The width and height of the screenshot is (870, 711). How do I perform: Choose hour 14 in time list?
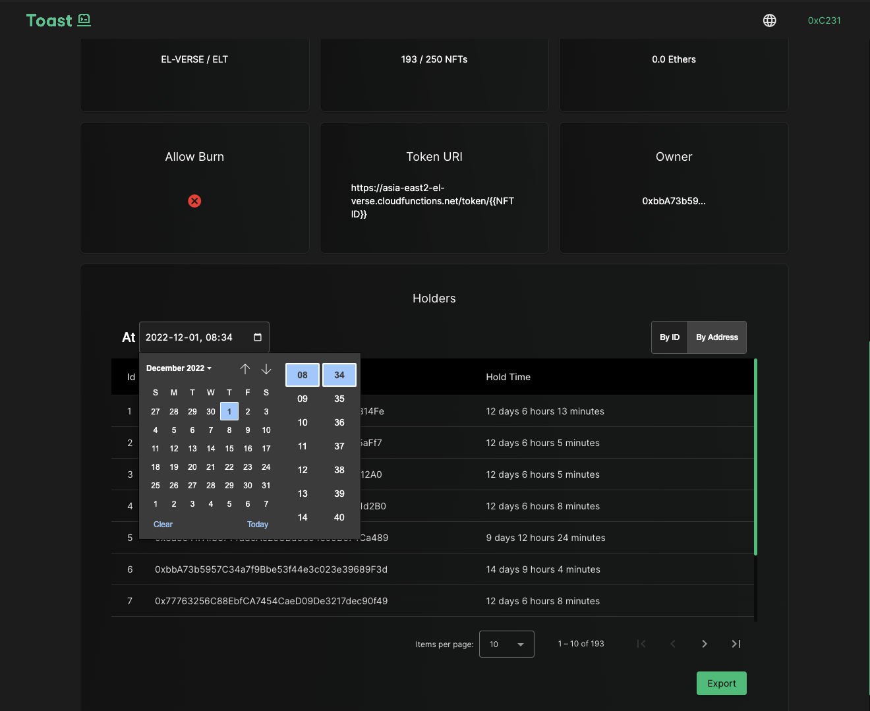[x=303, y=517]
